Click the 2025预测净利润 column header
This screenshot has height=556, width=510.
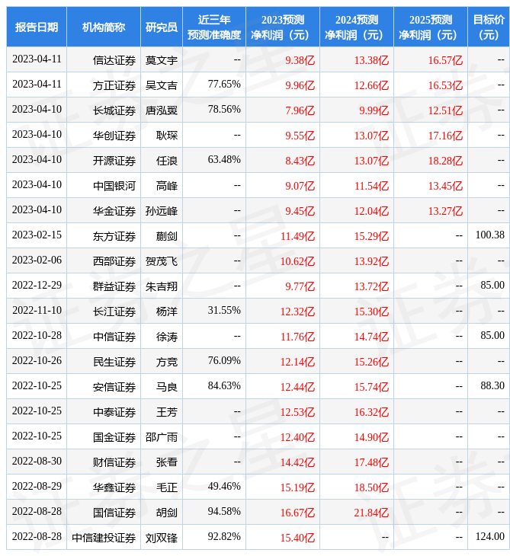(x=431, y=27)
